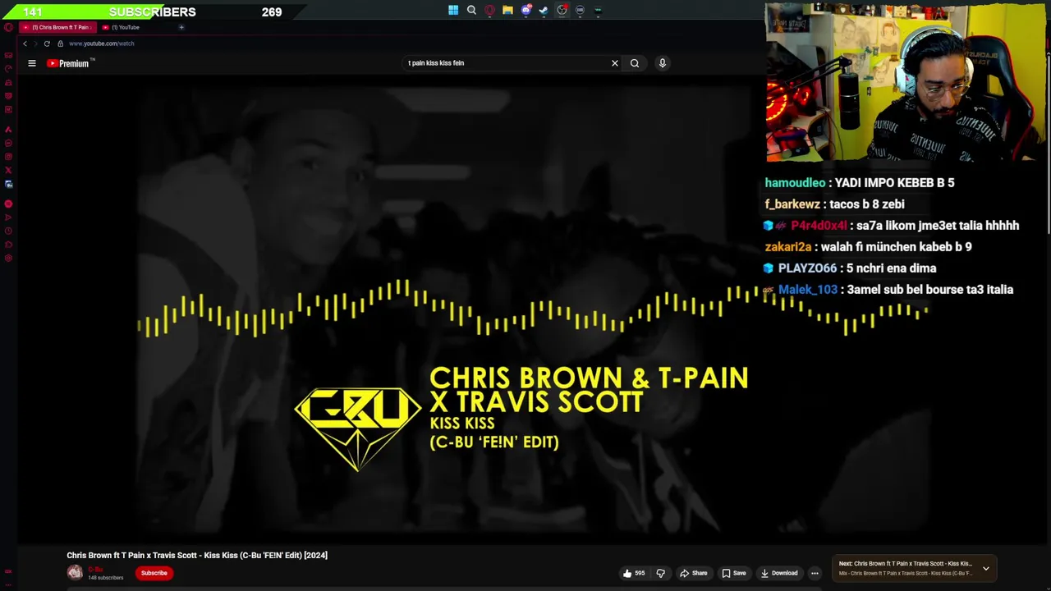The image size is (1051, 591).
Task: Share the Kiss Kiss video
Action: [693, 573]
